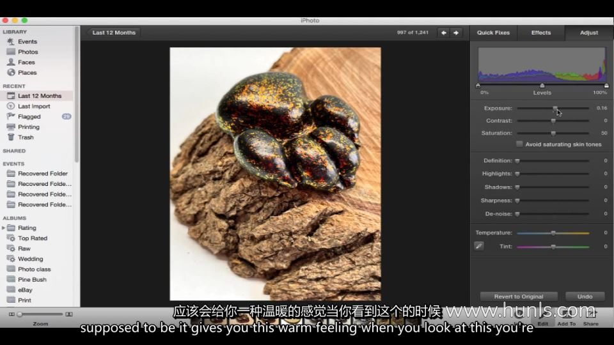Image resolution: width=614 pixels, height=345 pixels.
Task: Open the Flagged photos item
Action: point(29,116)
